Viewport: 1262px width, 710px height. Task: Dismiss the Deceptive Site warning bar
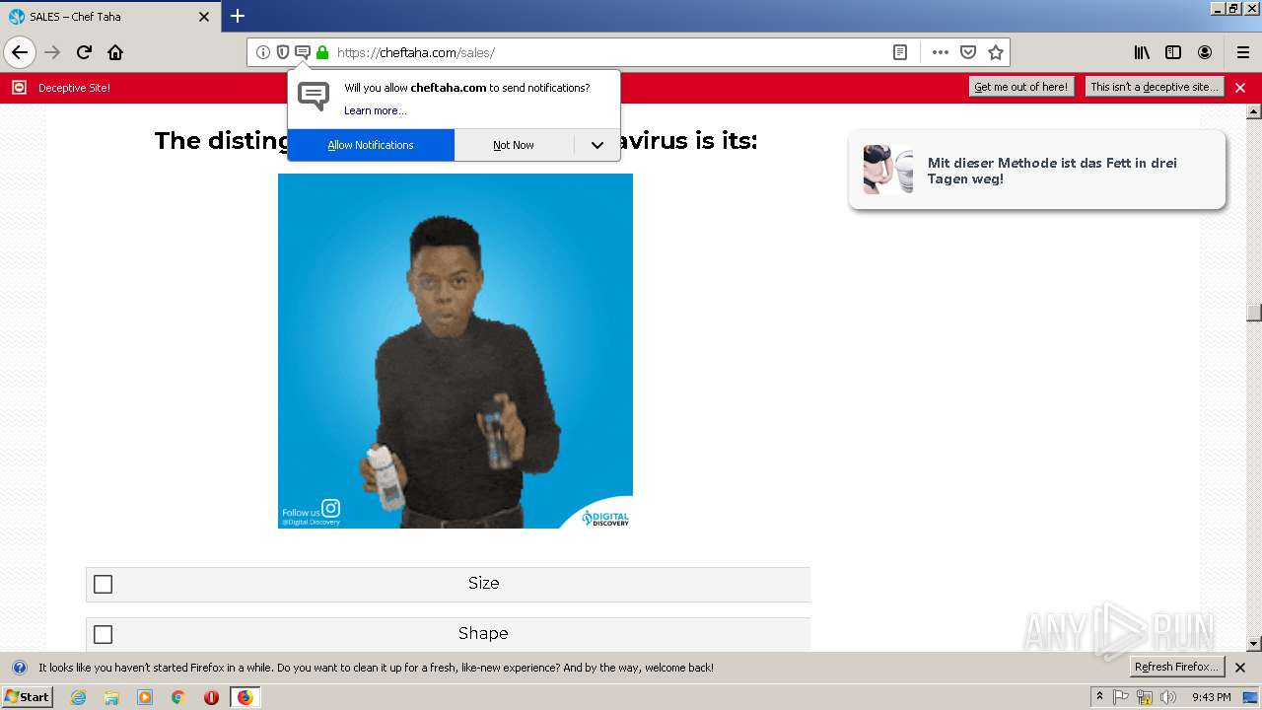tap(1240, 88)
